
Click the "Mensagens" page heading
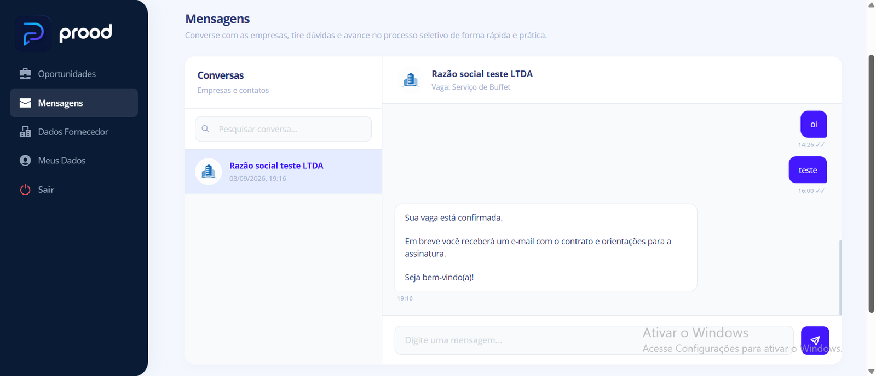[x=217, y=19]
